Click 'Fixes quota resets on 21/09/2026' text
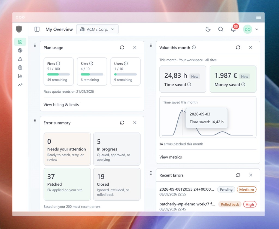This screenshot has height=229, width=279. tap(69, 91)
